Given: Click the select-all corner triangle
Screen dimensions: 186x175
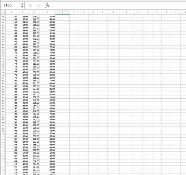Looking at the screenshot, I should (x=3, y=12).
